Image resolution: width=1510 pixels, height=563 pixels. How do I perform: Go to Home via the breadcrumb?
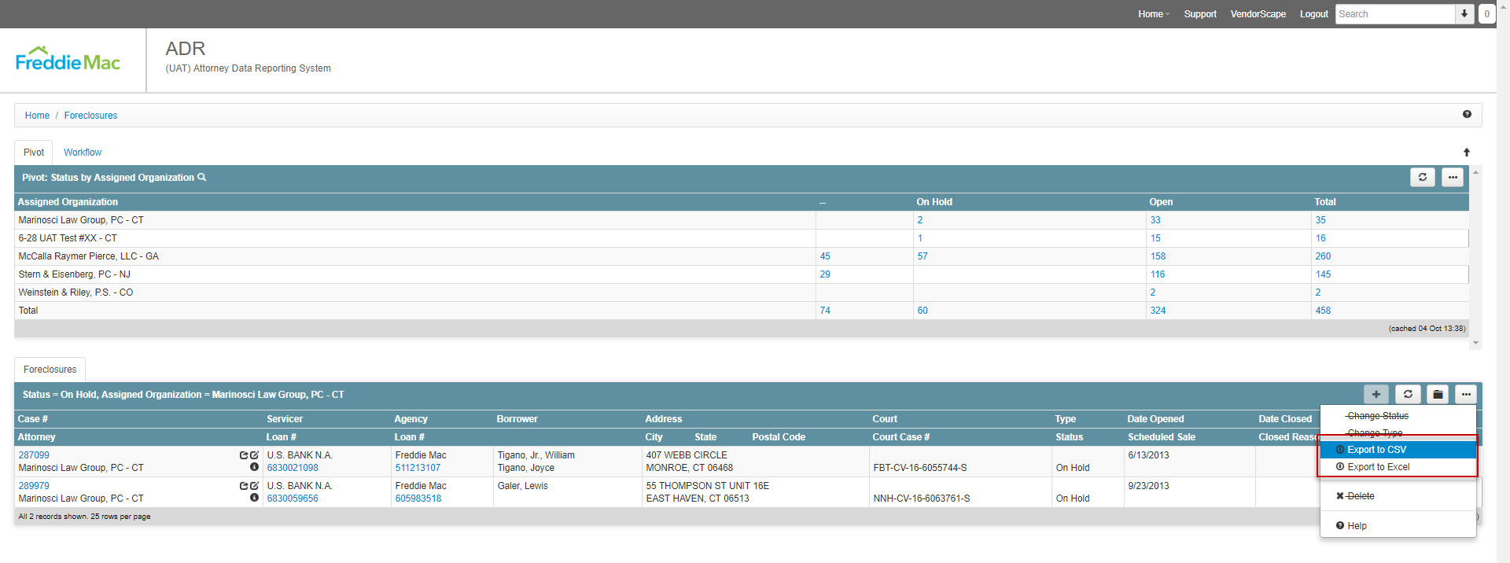click(x=37, y=116)
